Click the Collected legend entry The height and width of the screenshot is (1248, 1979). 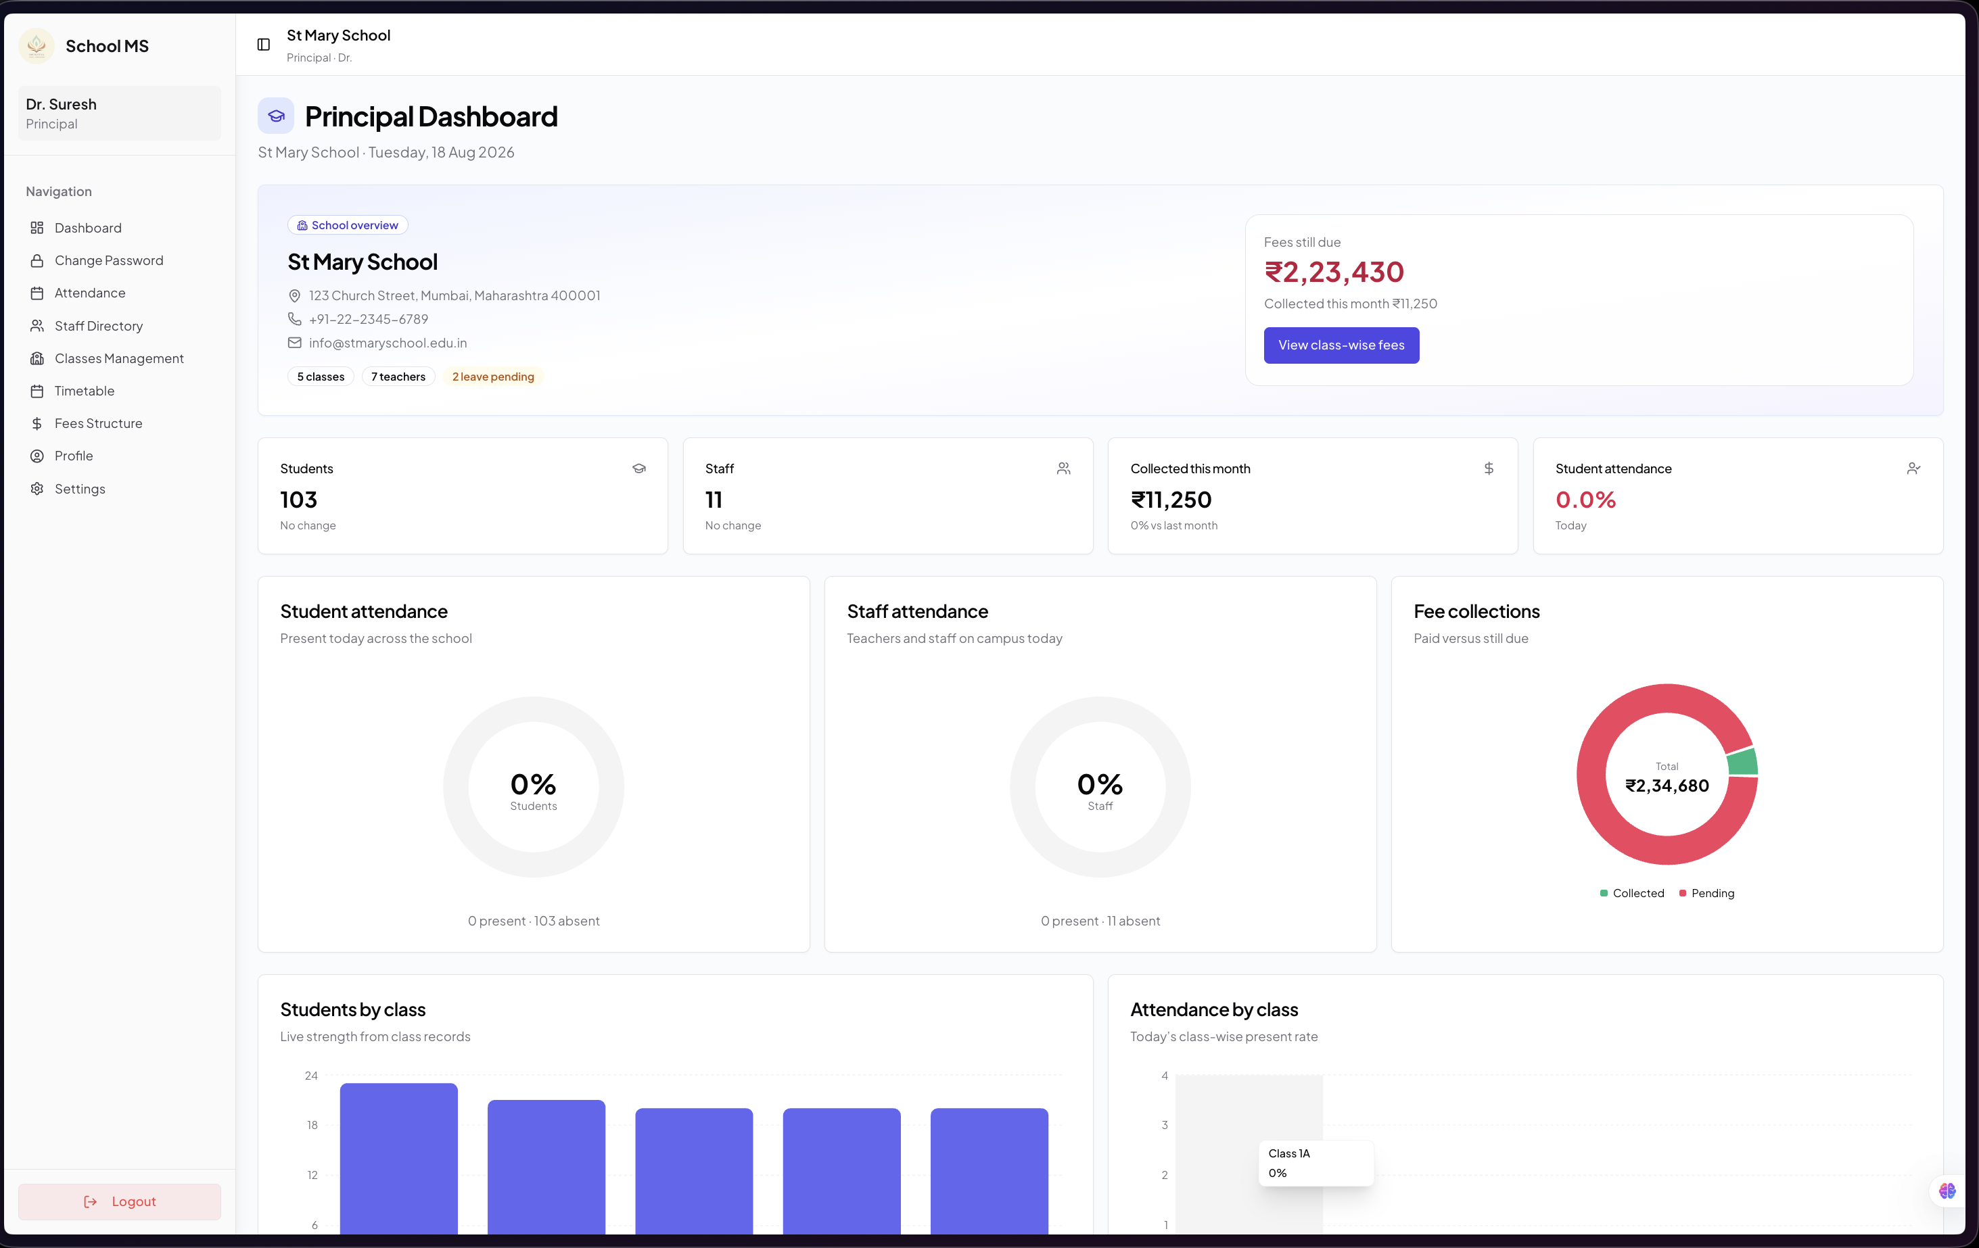point(1631,893)
